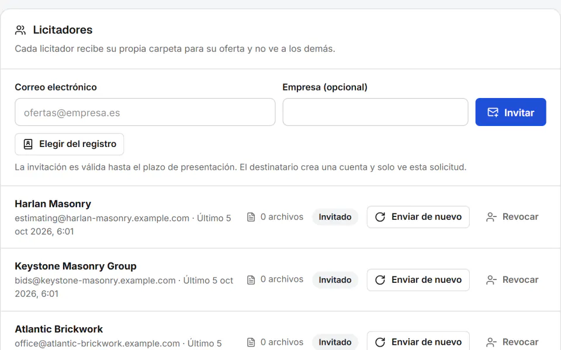Focus the Empresa (opcional) input field
The width and height of the screenshot is (561, 350).
point(375,112)
